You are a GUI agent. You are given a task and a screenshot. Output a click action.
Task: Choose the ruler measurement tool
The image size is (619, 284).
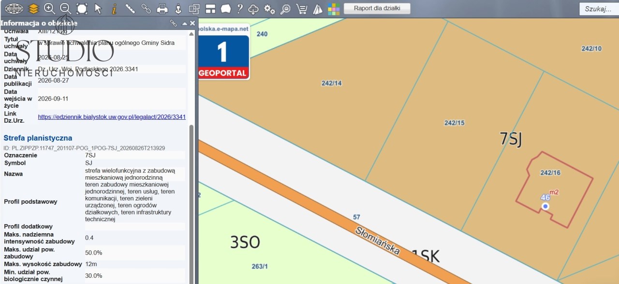coord(130,9)
